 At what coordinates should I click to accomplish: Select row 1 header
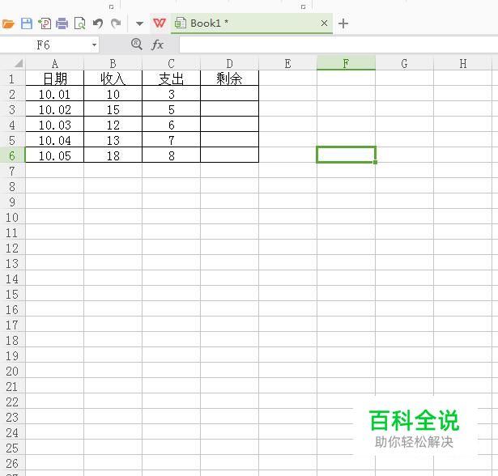pyautogui.click(x=12, y=79)
